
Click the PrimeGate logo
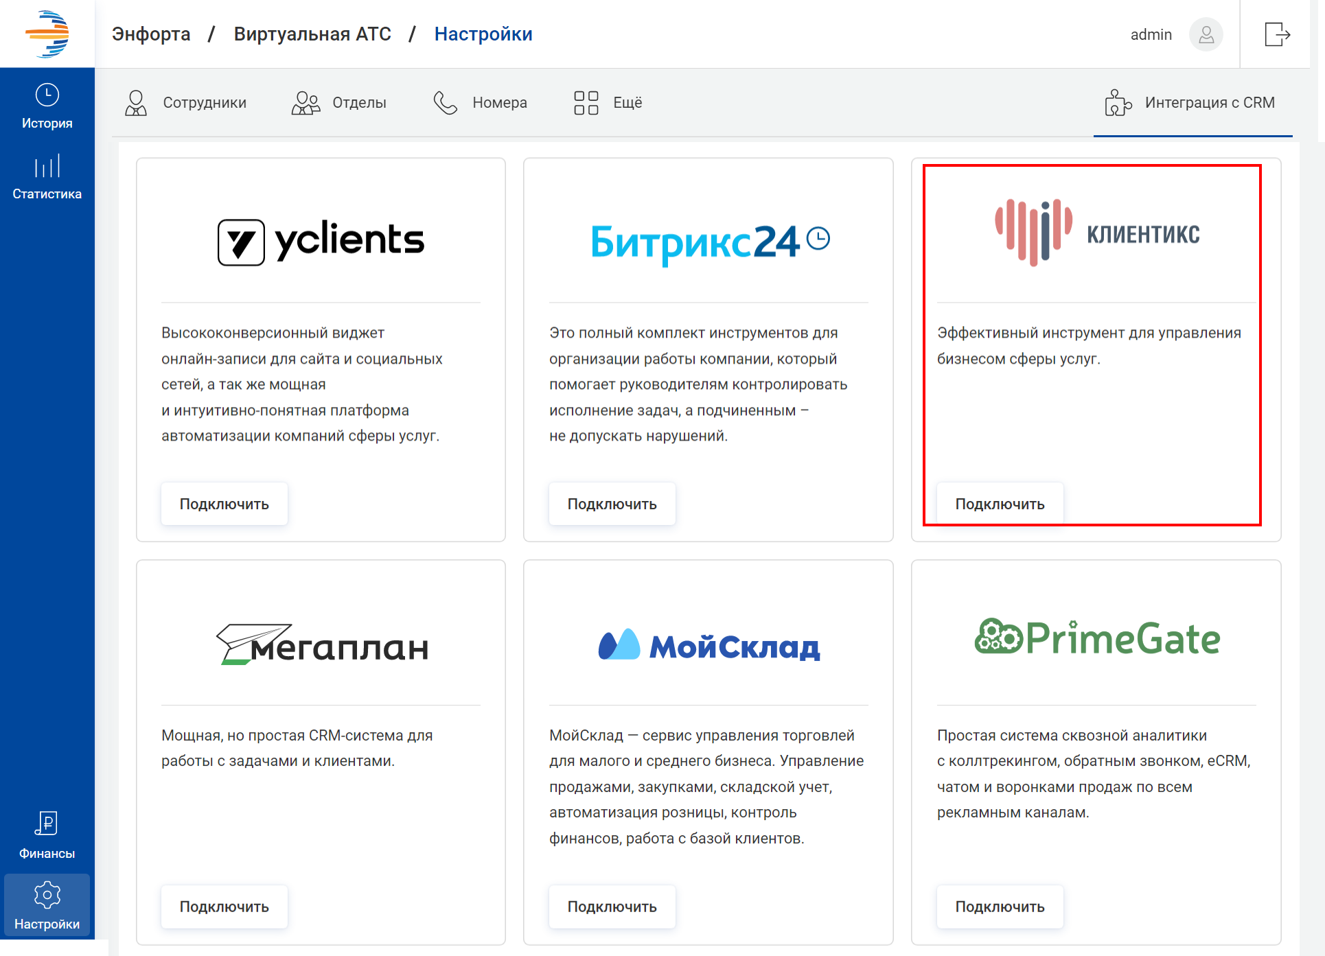coord(1097,638)
